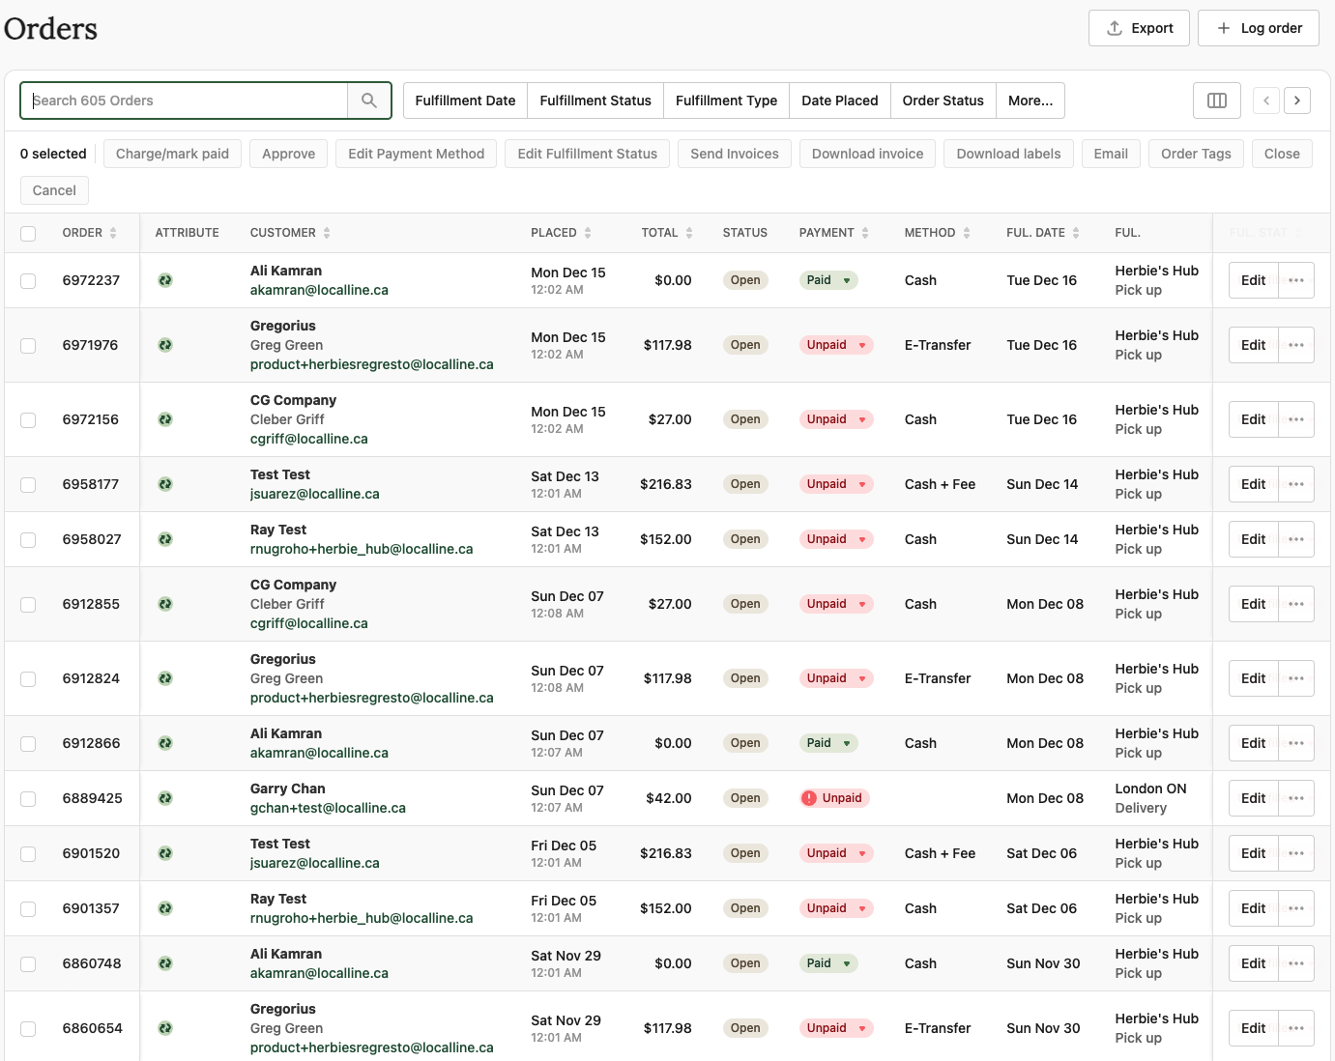This screenshot has width=1335, height=1061.
Task: Check the box for order 6912866
Action: [x=28, y=743]
